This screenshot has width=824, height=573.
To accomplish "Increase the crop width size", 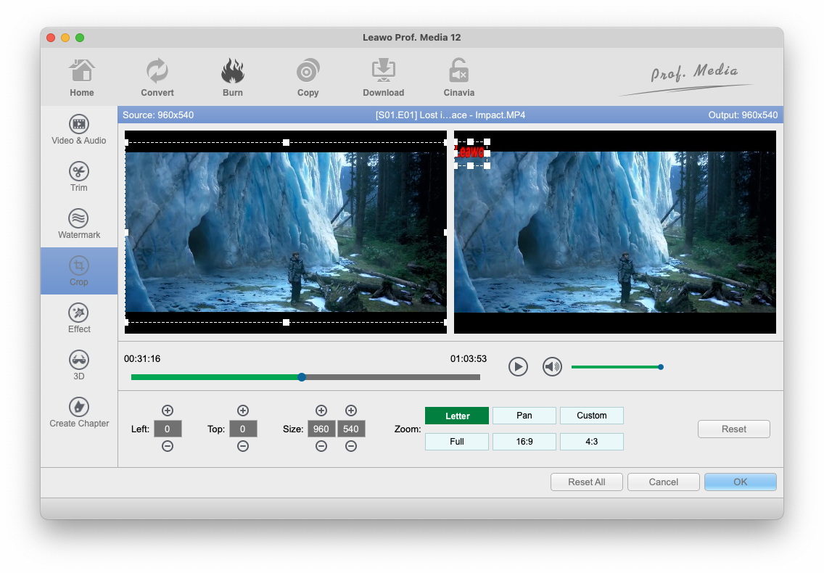I will tap(321, 411).
